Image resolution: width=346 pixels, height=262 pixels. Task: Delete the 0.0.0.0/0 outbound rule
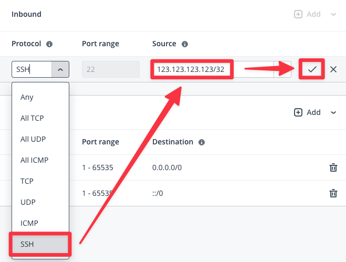[333, 167]
